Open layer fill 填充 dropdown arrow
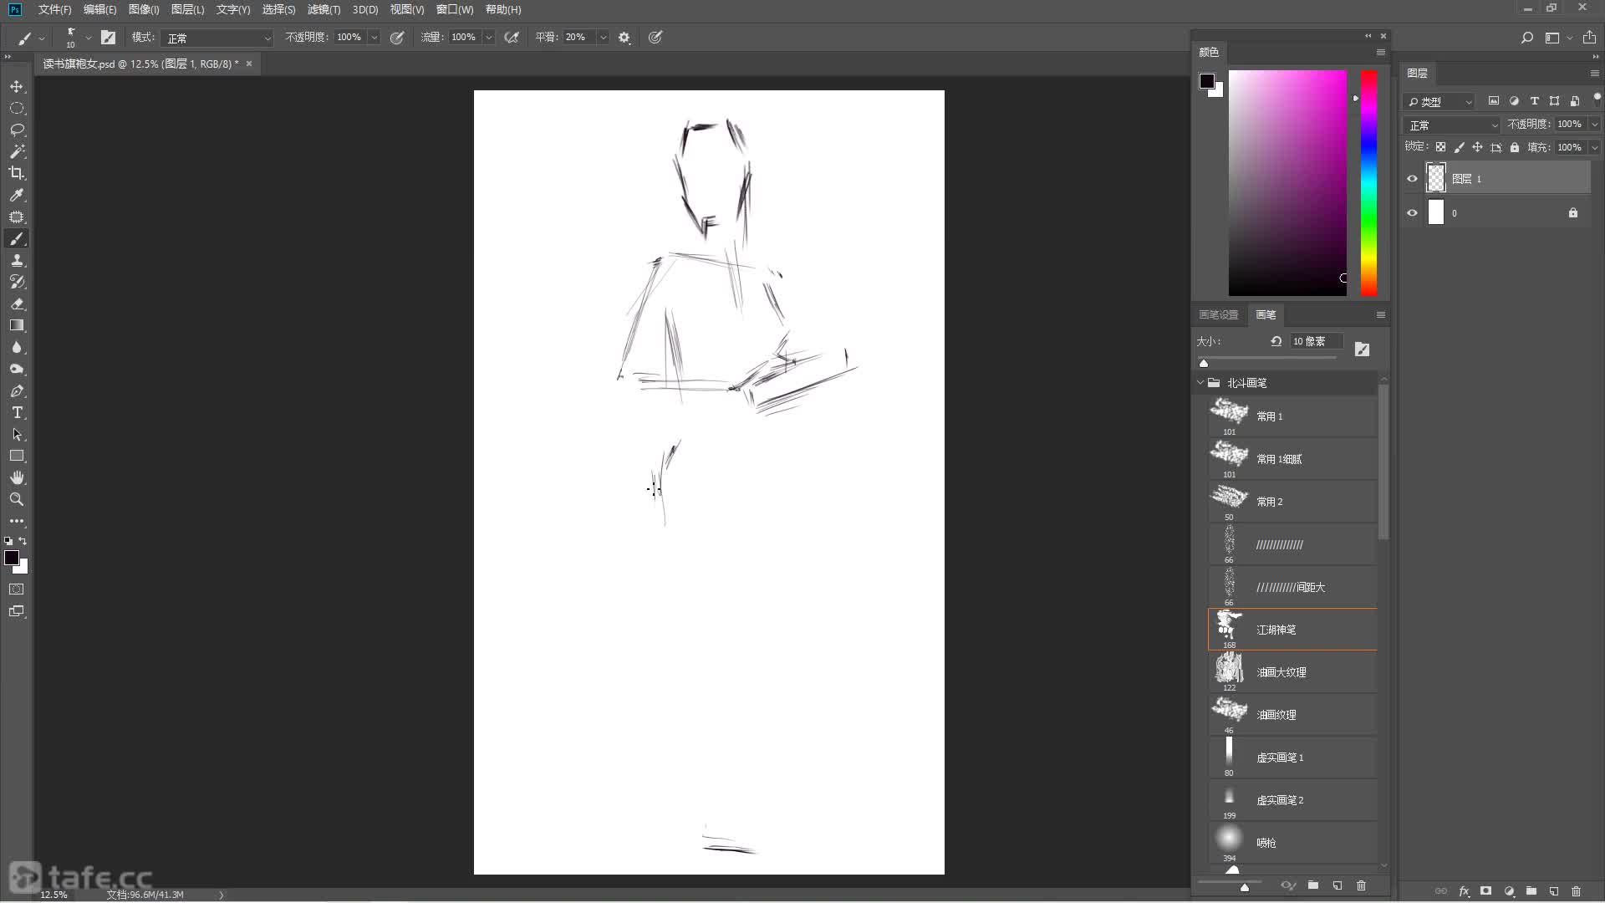The image size is (1605, 903). [1594, 147]
